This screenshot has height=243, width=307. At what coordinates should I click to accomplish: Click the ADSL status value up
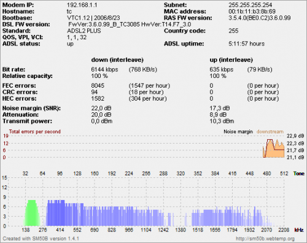pyautogui.click(x=70, y=44)
